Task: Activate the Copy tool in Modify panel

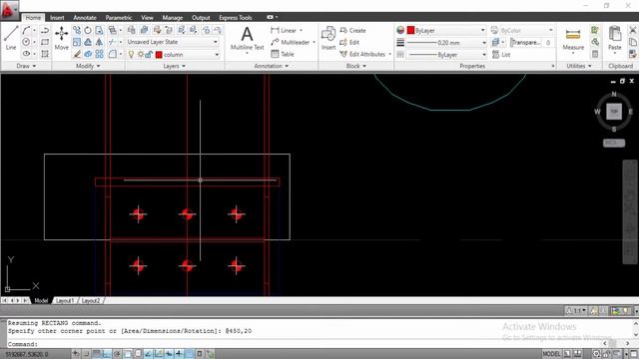Action: [77, 30]
